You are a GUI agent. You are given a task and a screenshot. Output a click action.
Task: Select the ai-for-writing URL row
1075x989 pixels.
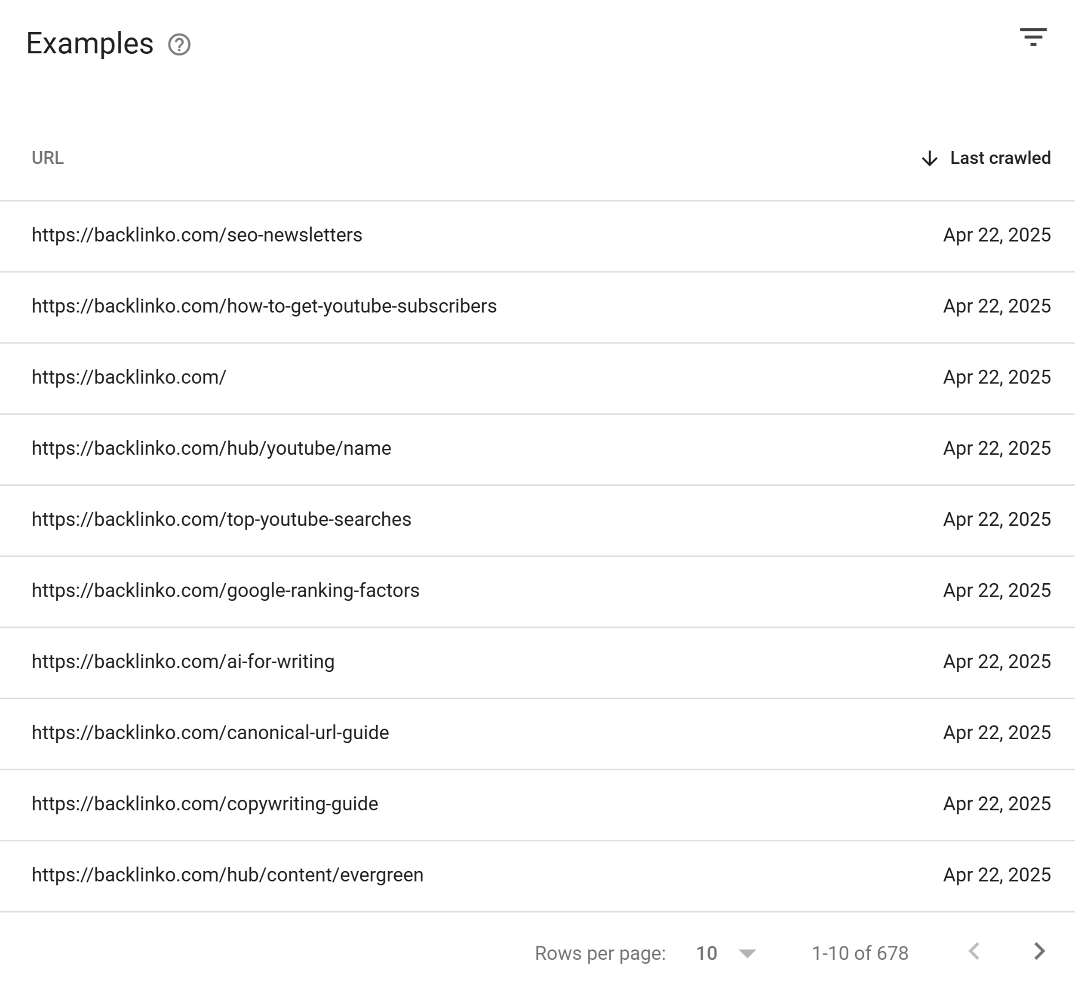tap(537, 662)
